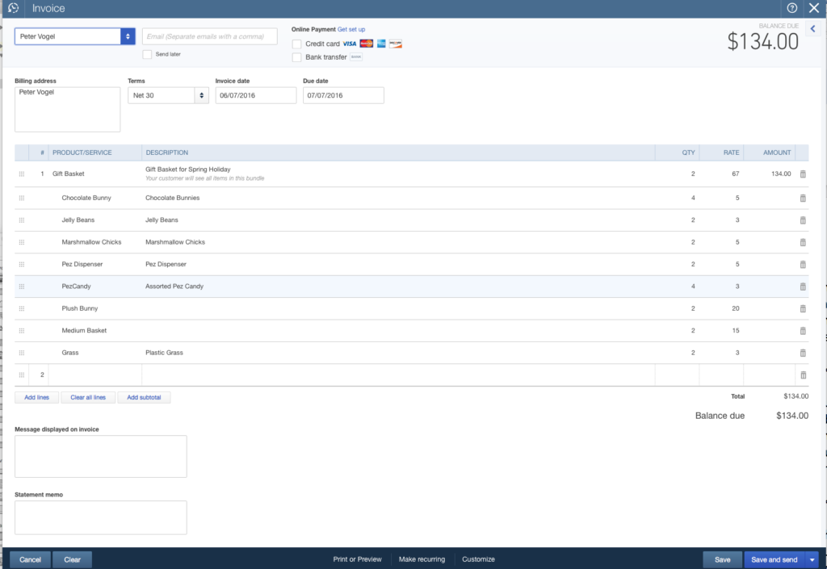Click drag handle of Jelly Beans row
Image resolution: width=827 pixels, height=569 pixels.
pyautogui.click(x=22, y=220)
